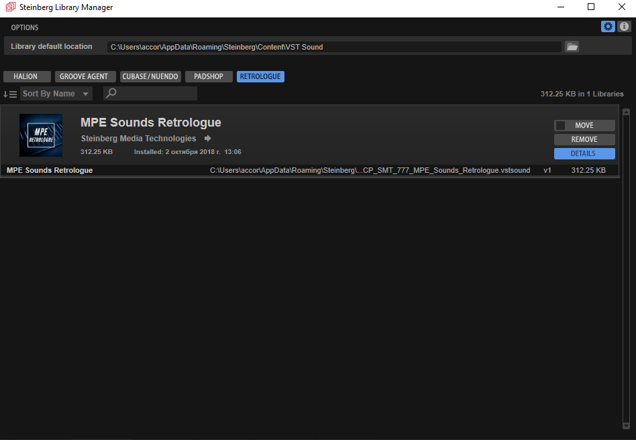The width and height of the screenshot is (636, 440).
Task: Tick the MOVE checkbox
Action: (560, 125)
